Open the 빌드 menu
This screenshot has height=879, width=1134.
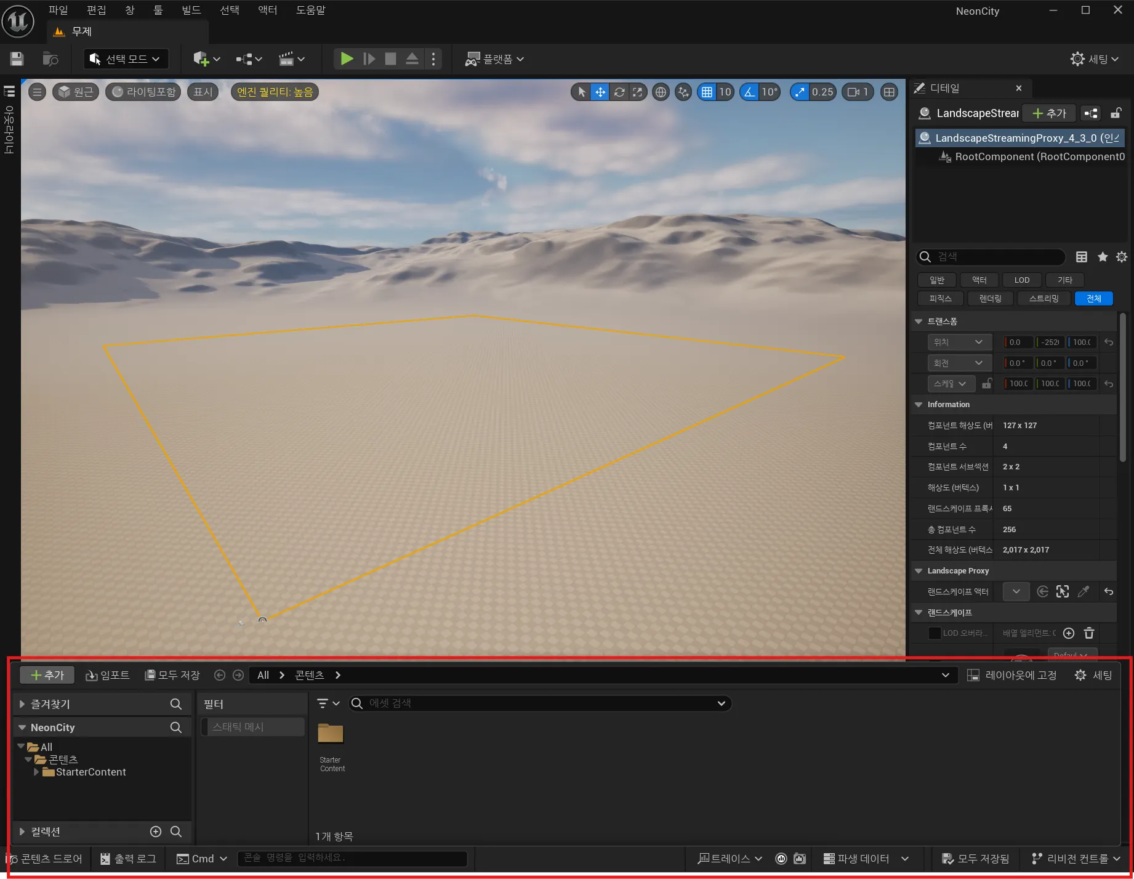click(x=191, y=10)
